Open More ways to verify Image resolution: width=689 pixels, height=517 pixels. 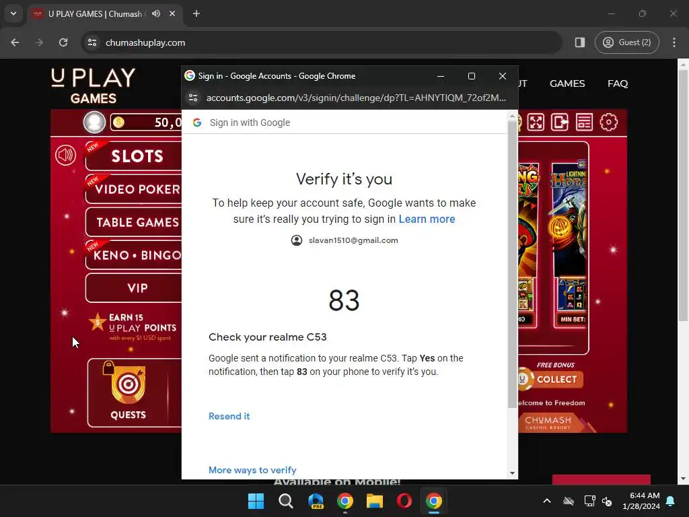click(252, 470)
